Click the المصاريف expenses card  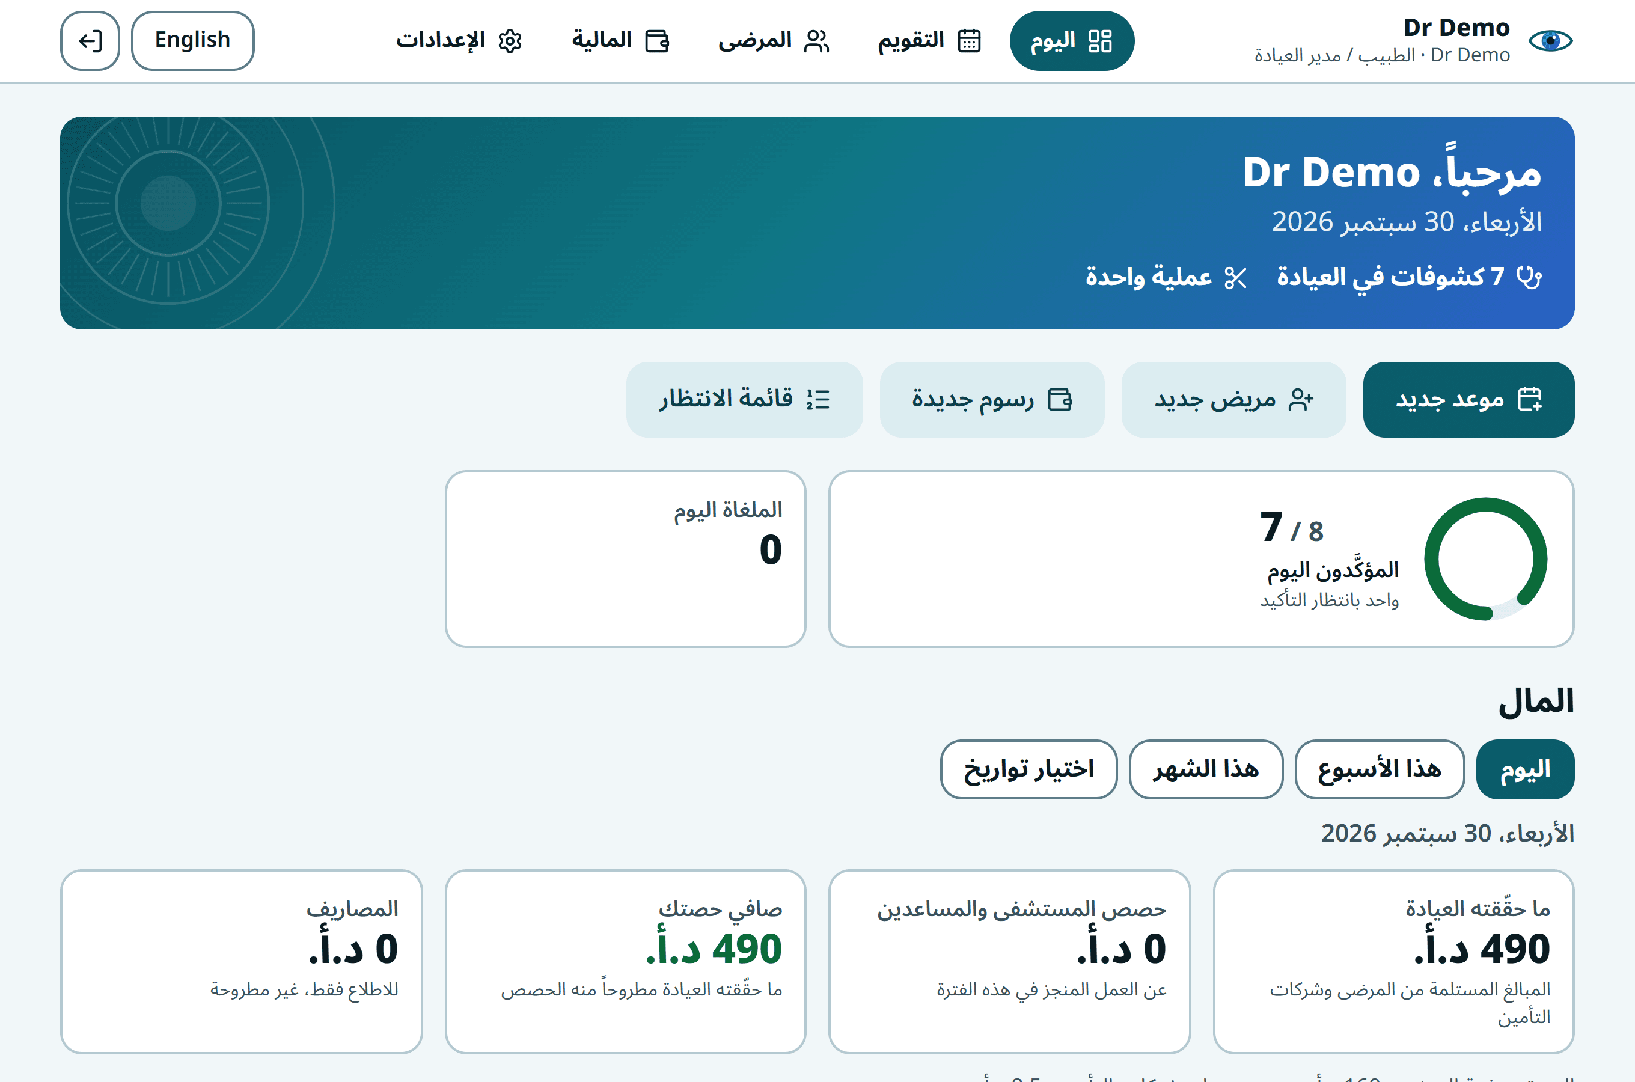point(242,961)
